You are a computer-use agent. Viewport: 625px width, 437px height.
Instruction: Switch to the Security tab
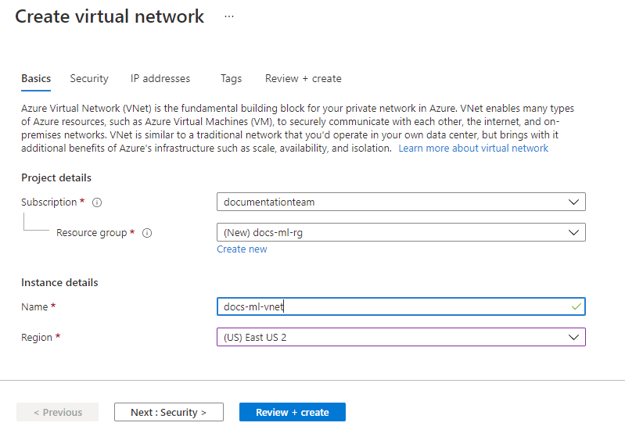[x=89, y=79]
